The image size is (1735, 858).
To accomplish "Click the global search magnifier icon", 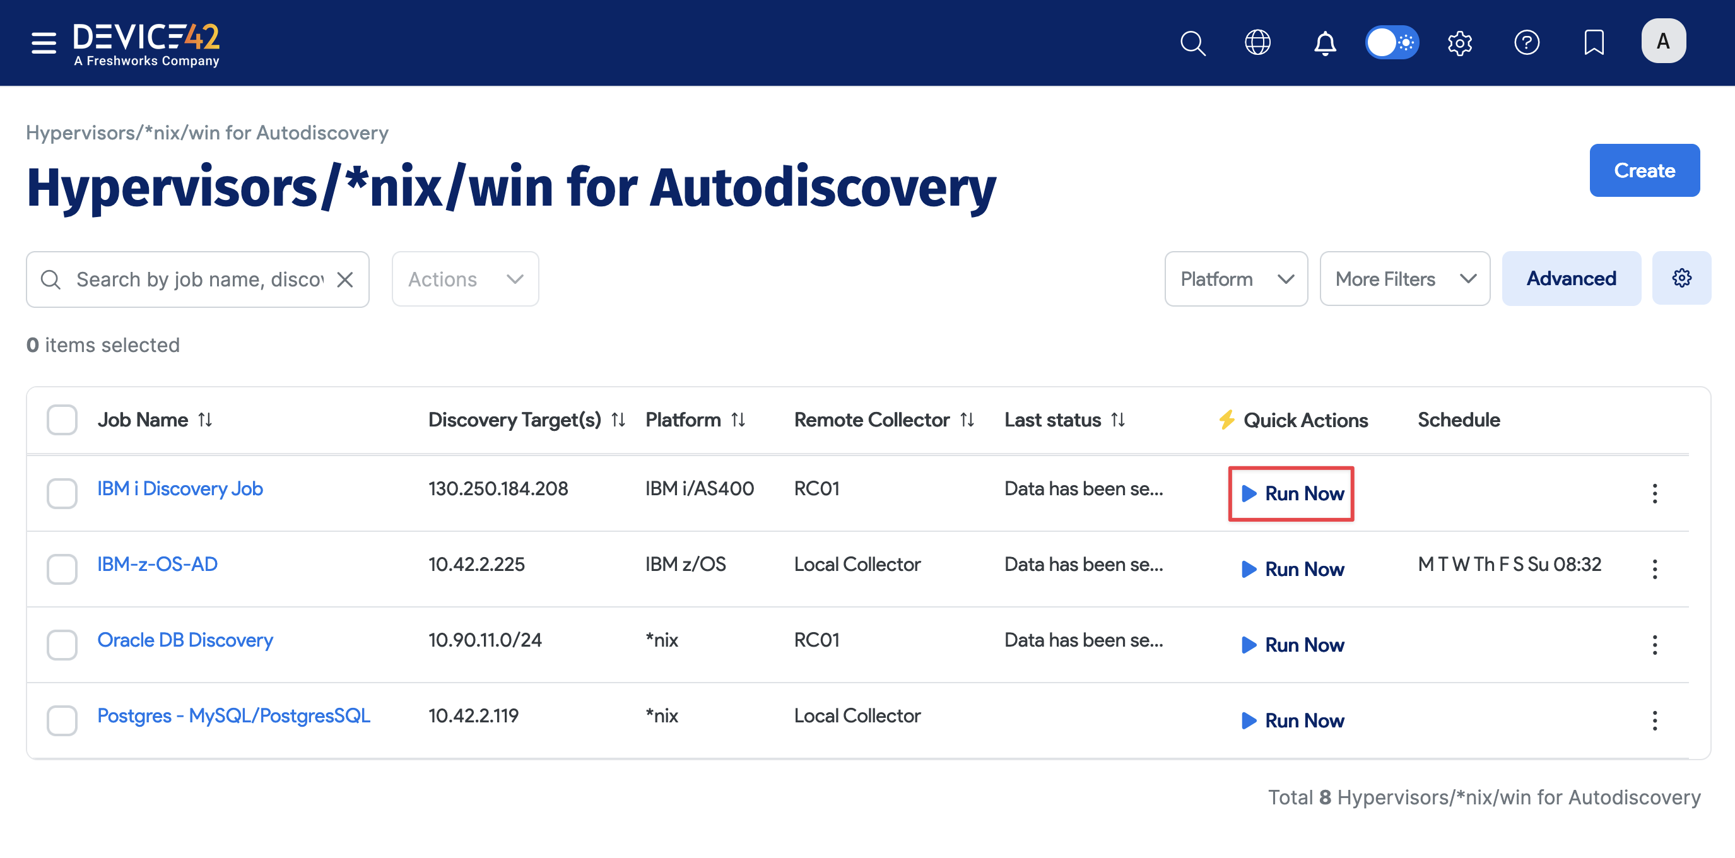I will tap(1192, 42).
